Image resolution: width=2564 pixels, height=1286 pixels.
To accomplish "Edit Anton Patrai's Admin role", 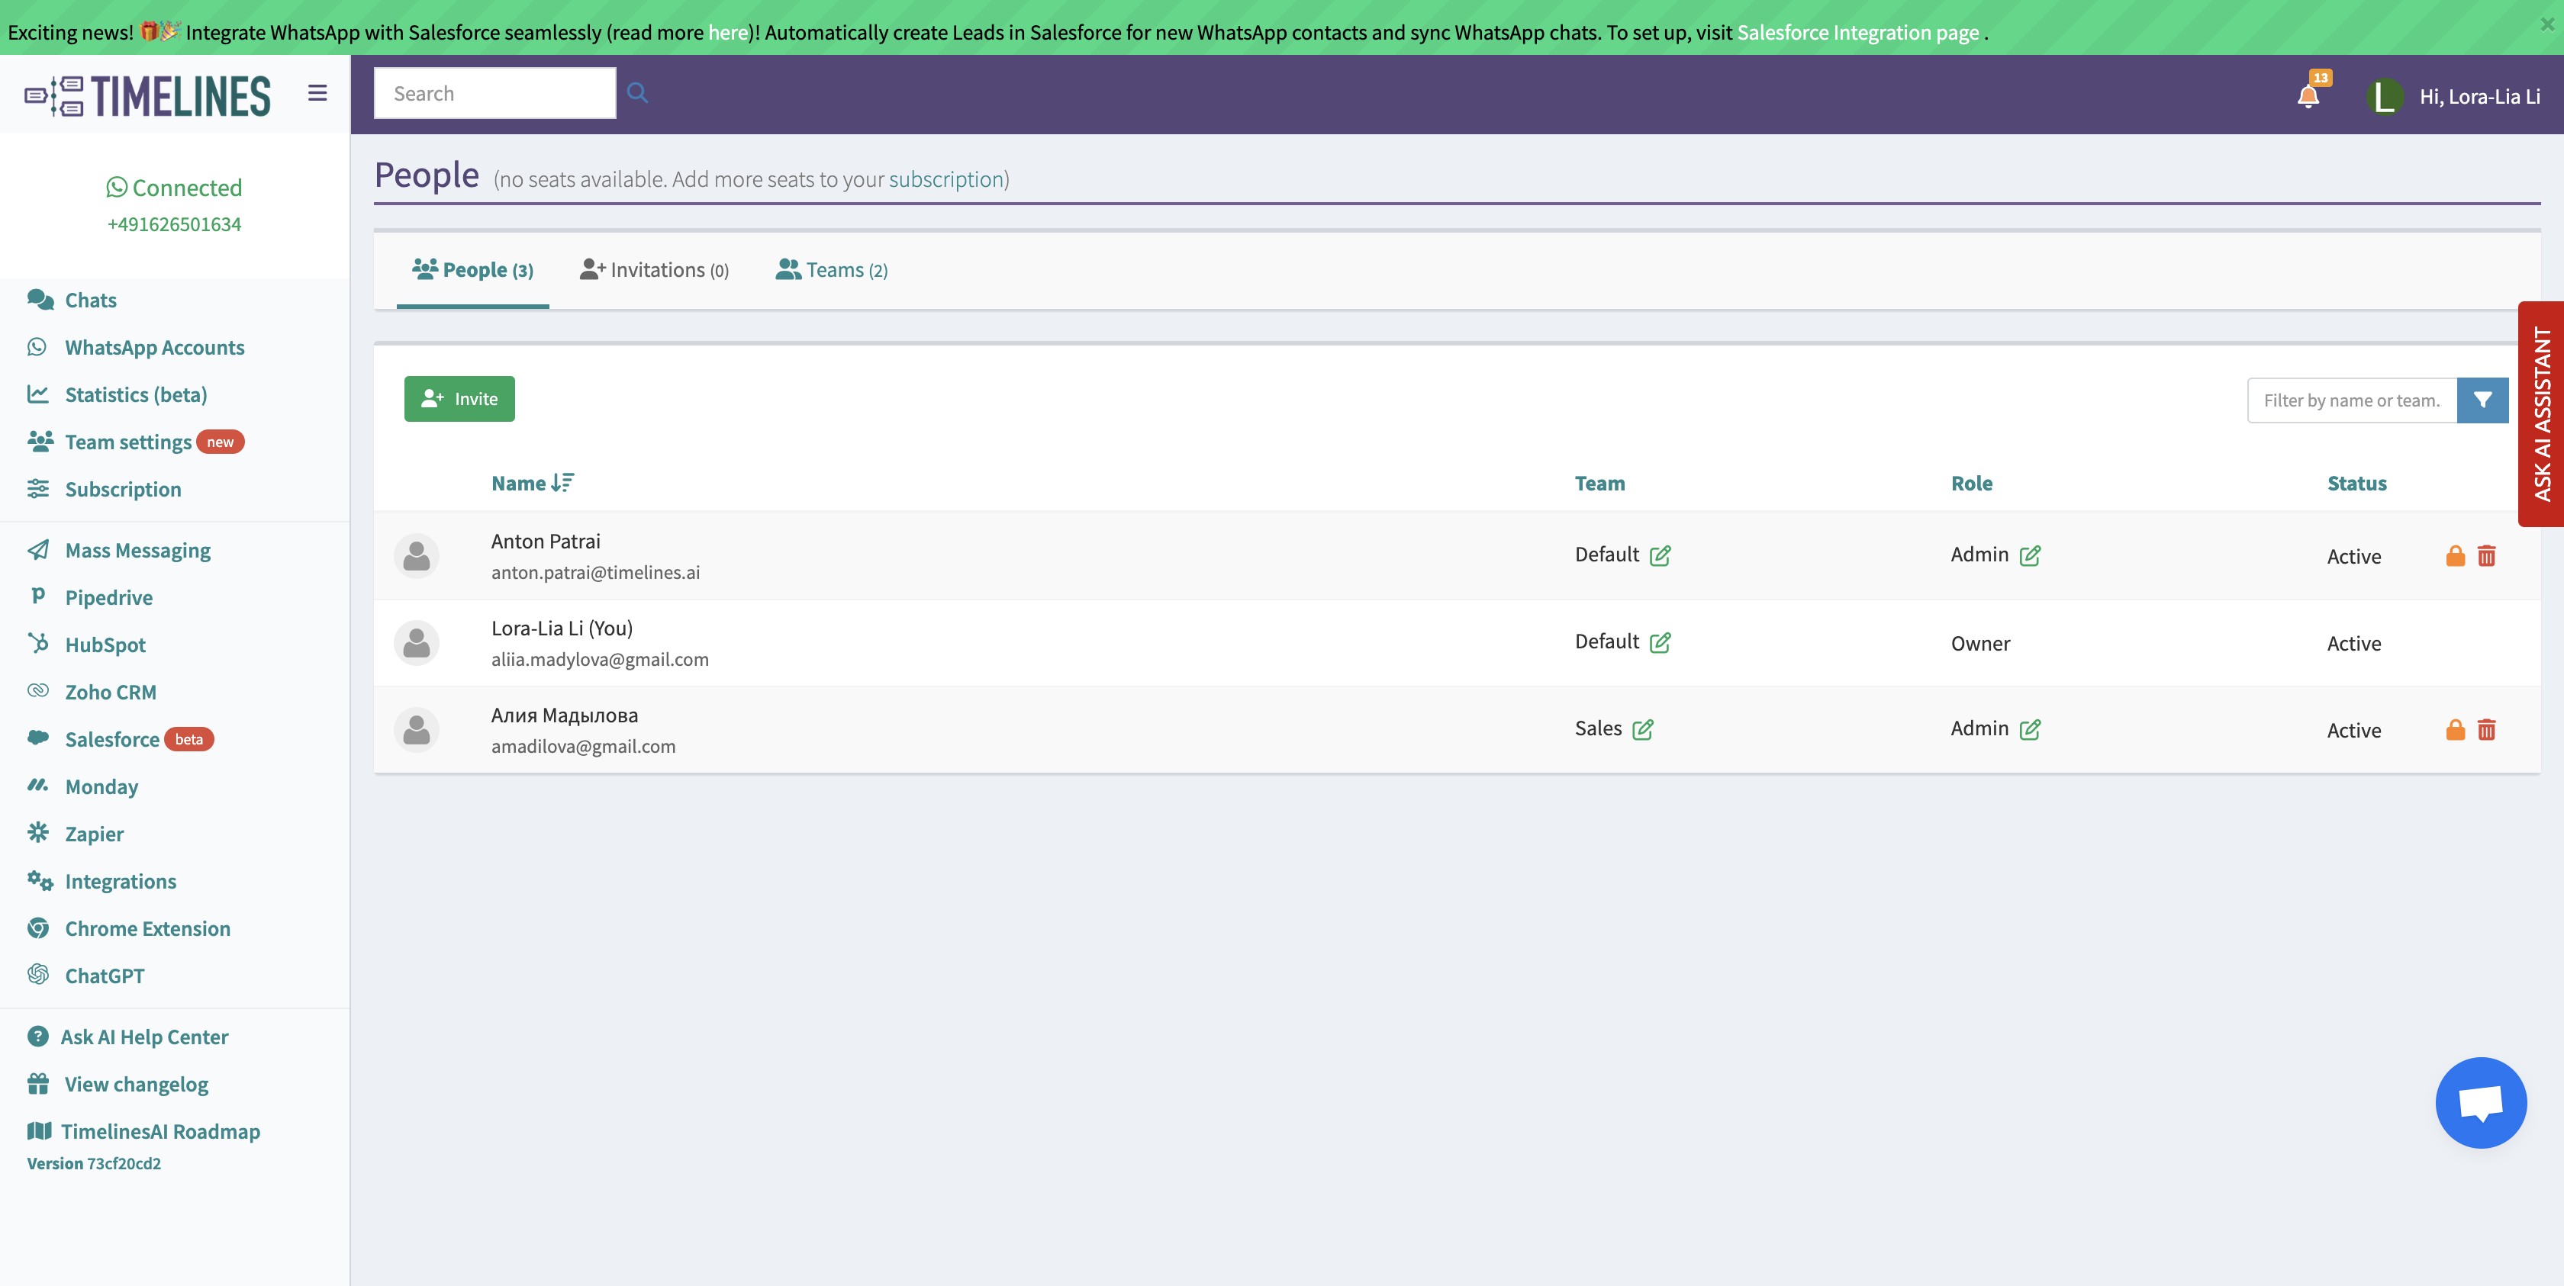I will [x=2030, y=556].
